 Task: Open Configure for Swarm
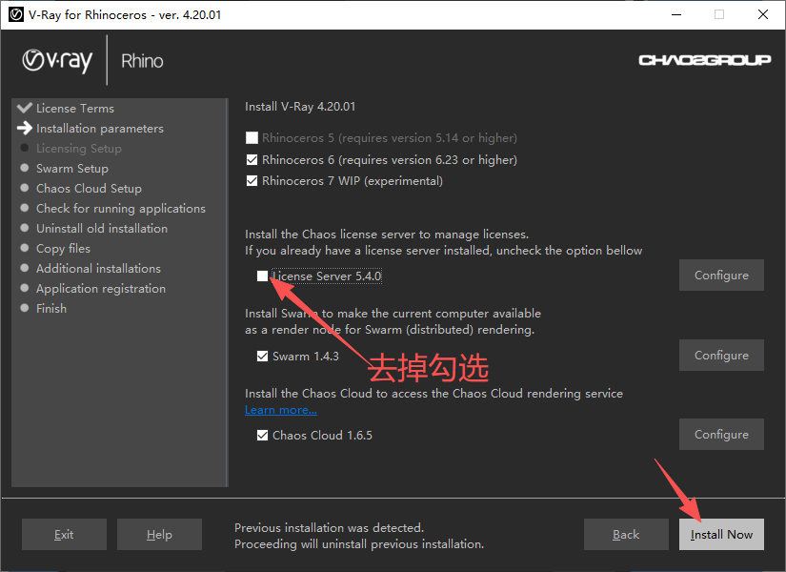(x=721, y=356)
